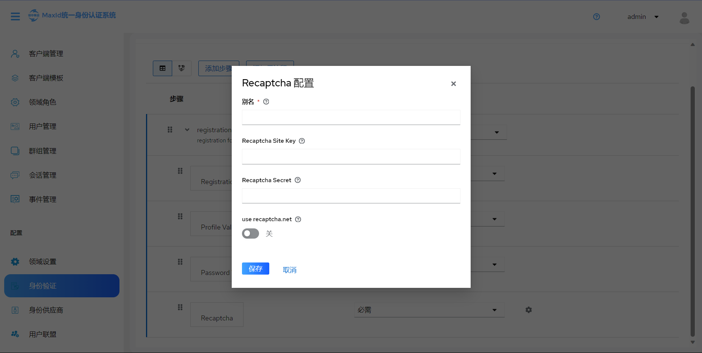Open the hamburger navigation menu

point(15,17)
